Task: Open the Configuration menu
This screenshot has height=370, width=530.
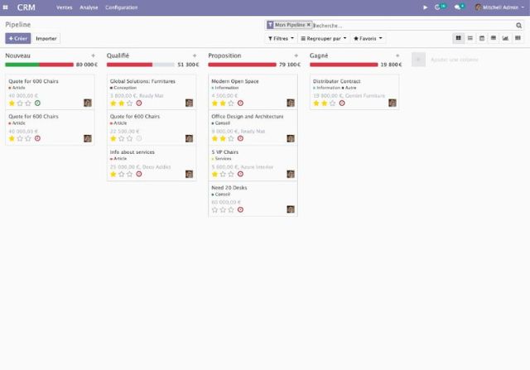Action: (x=122, y=7)
